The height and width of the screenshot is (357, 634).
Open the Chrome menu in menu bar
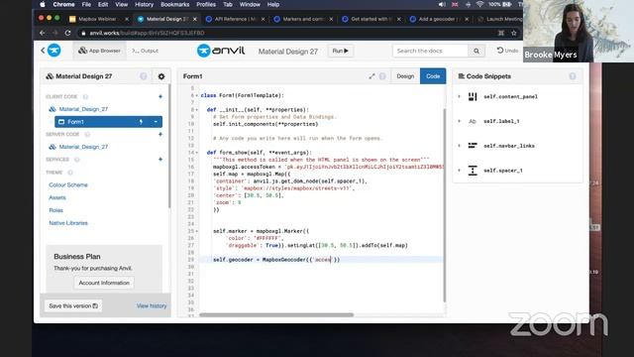coord(63,4)
